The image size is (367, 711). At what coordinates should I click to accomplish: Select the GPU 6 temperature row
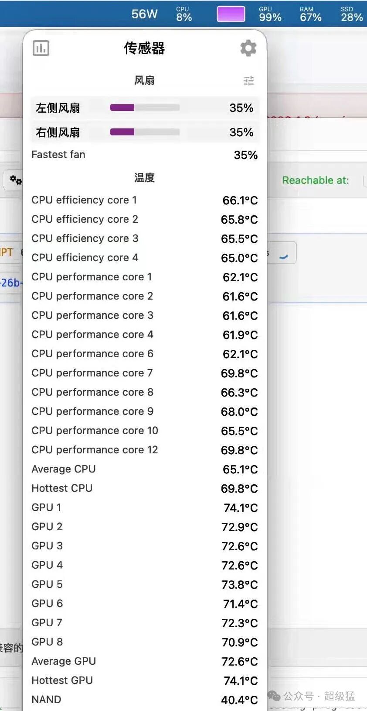click(x=145, y=604)
